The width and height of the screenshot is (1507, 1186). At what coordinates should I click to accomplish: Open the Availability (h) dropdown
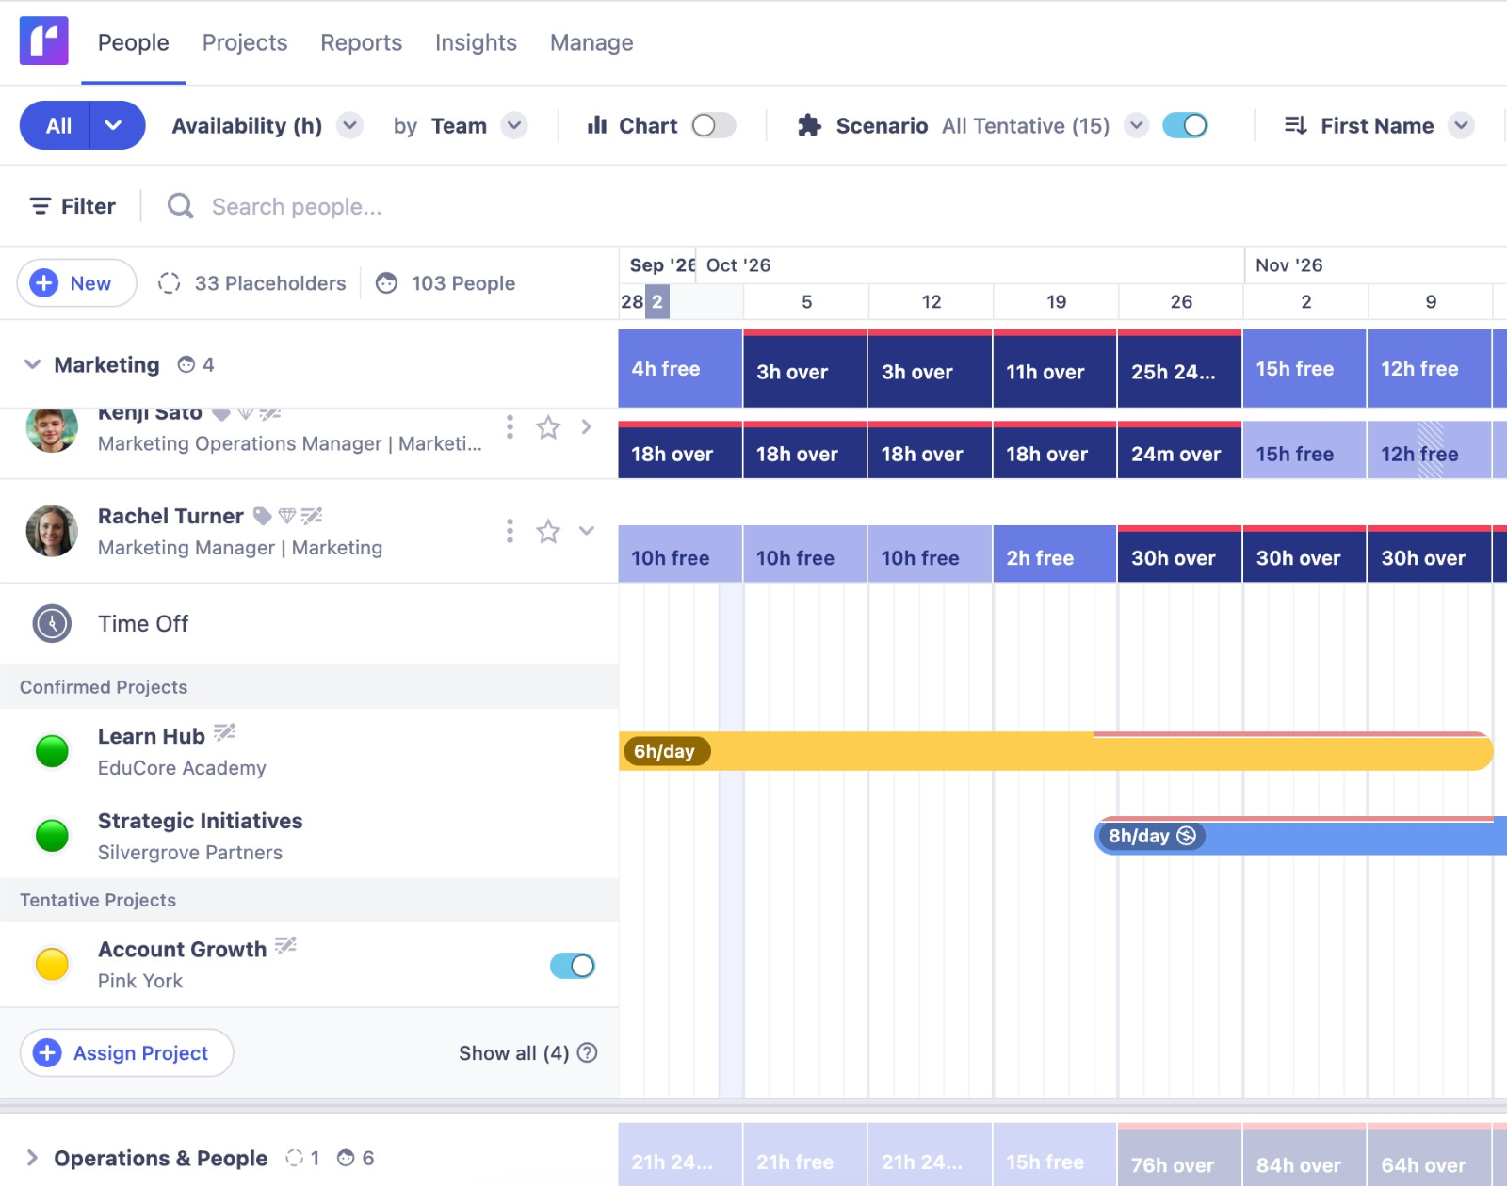[350, 125]
